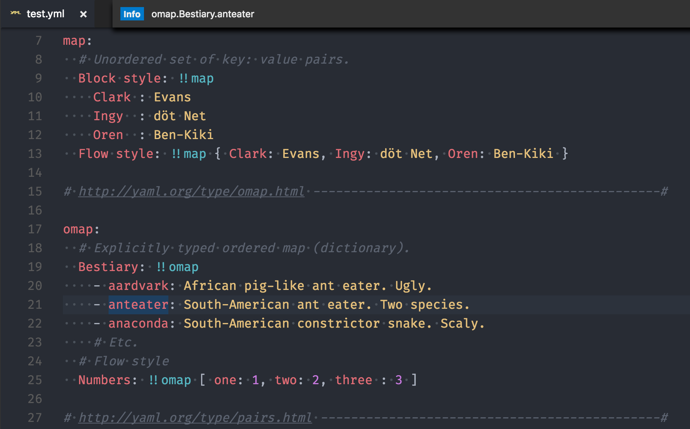
Task: Click the !!omap tag on line 25
Action: (x=170, y=380)
